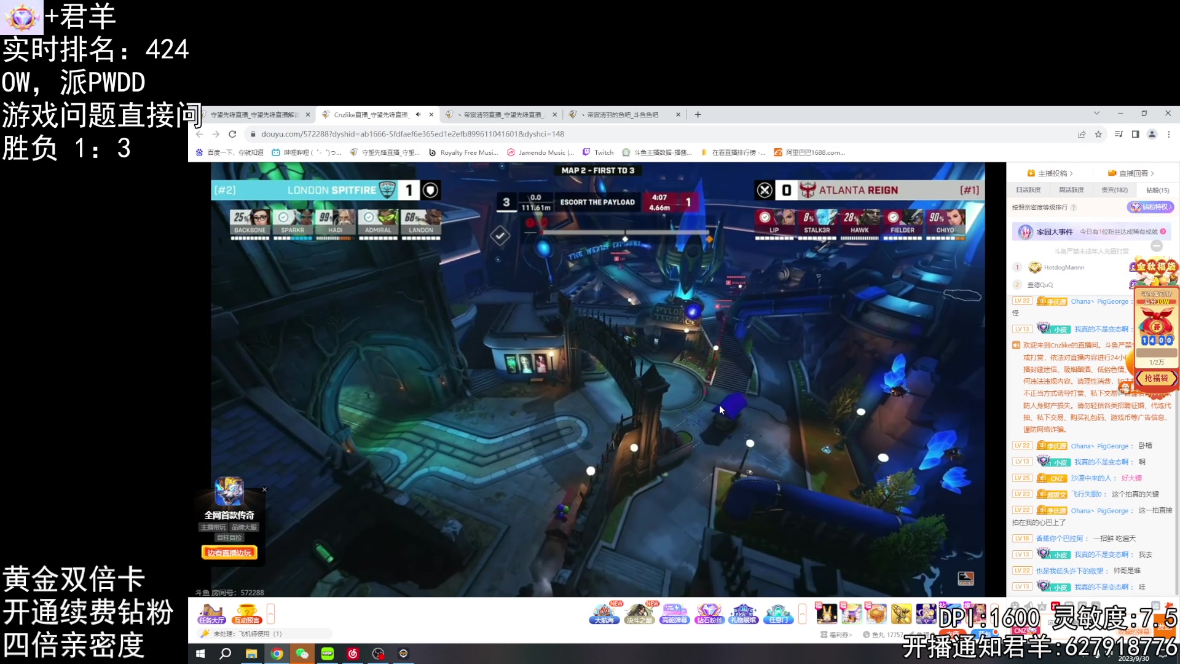Open 直播回看 replays
The width and height of the screenshot is (1180, 664).
(1131, 173)
